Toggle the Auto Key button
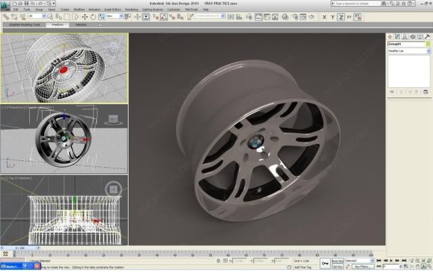 (337, 260)
